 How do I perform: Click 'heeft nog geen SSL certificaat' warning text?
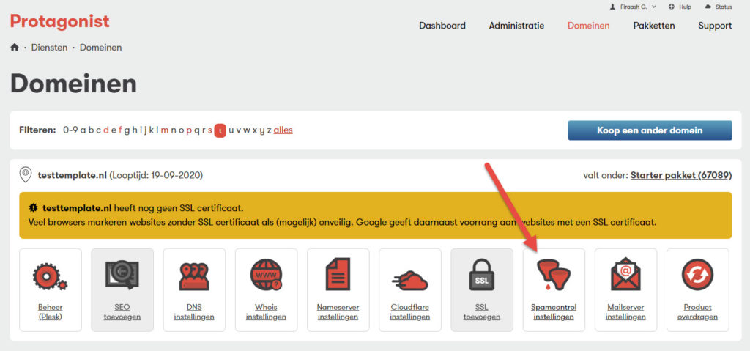[x=179, y=208]
